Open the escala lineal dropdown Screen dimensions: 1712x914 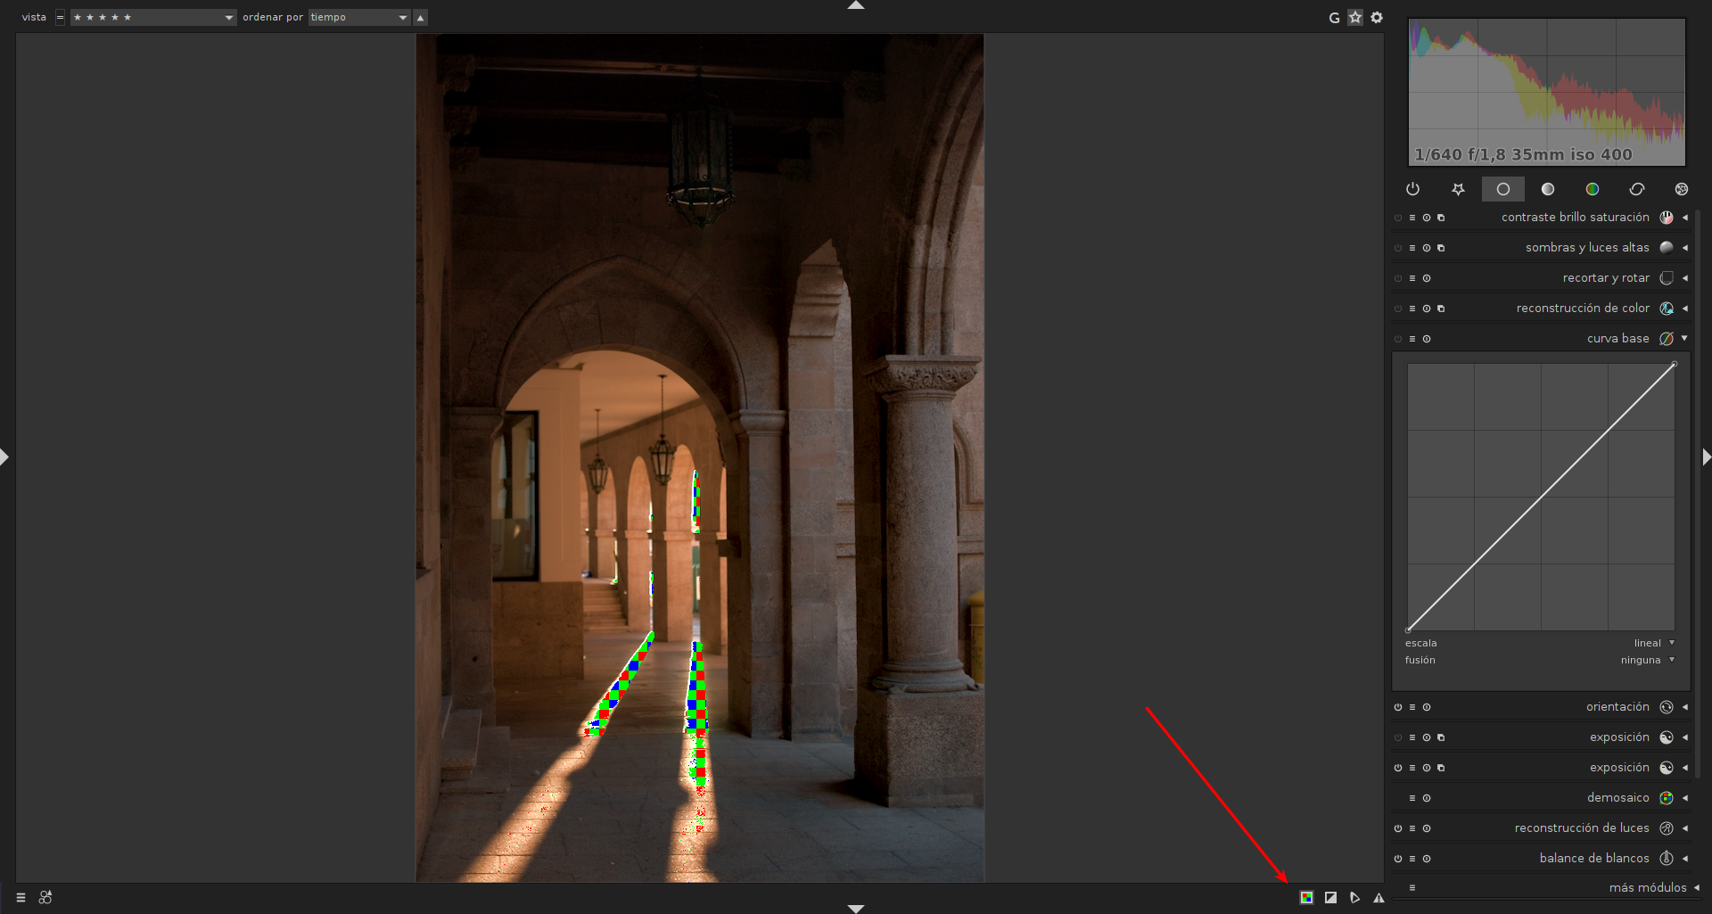(1540, 643)
